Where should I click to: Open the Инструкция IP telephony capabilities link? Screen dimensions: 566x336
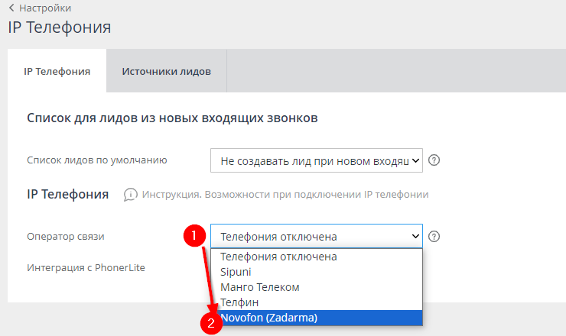pyautogui.click(x=283, y=195)
